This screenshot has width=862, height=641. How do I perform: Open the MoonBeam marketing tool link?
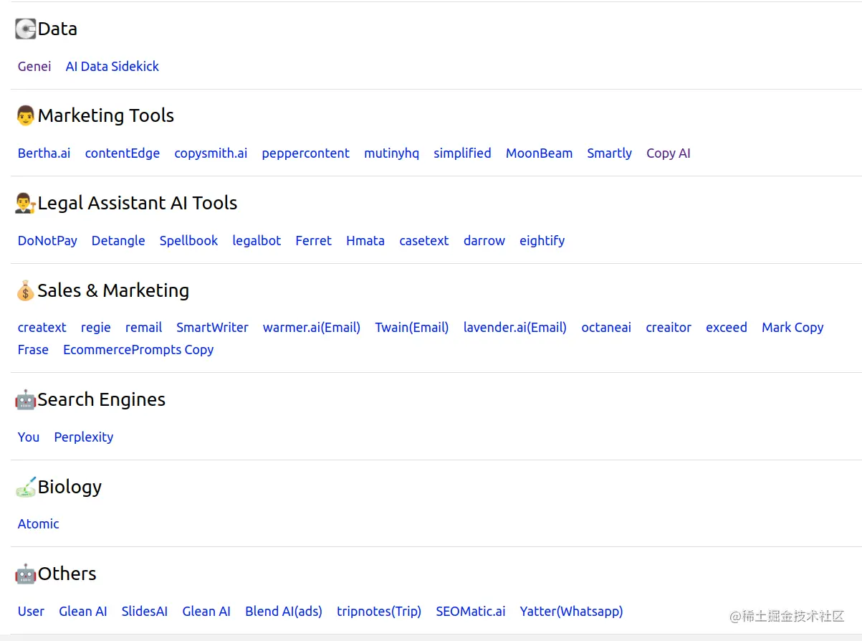tap(539, 153)
